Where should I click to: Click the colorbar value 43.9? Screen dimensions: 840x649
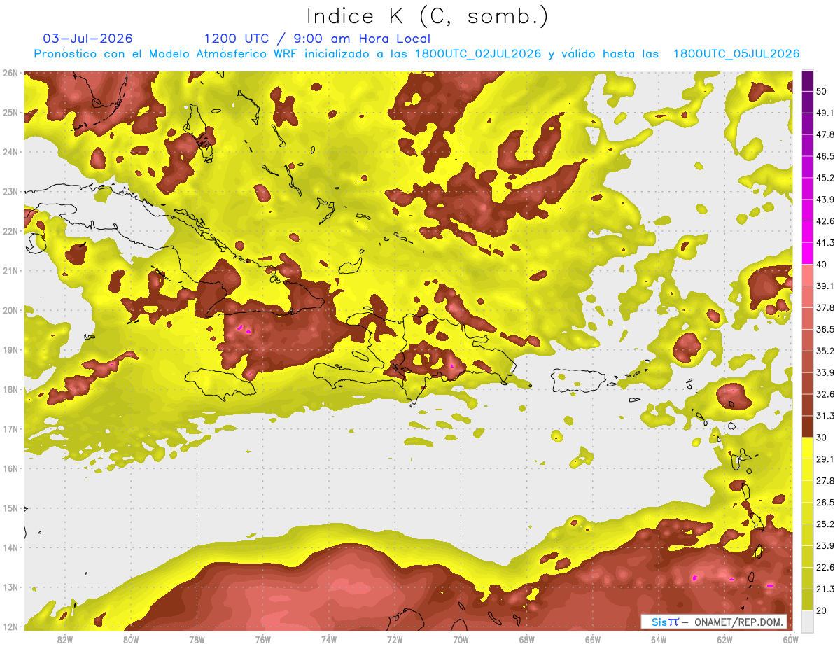(825, 200)
